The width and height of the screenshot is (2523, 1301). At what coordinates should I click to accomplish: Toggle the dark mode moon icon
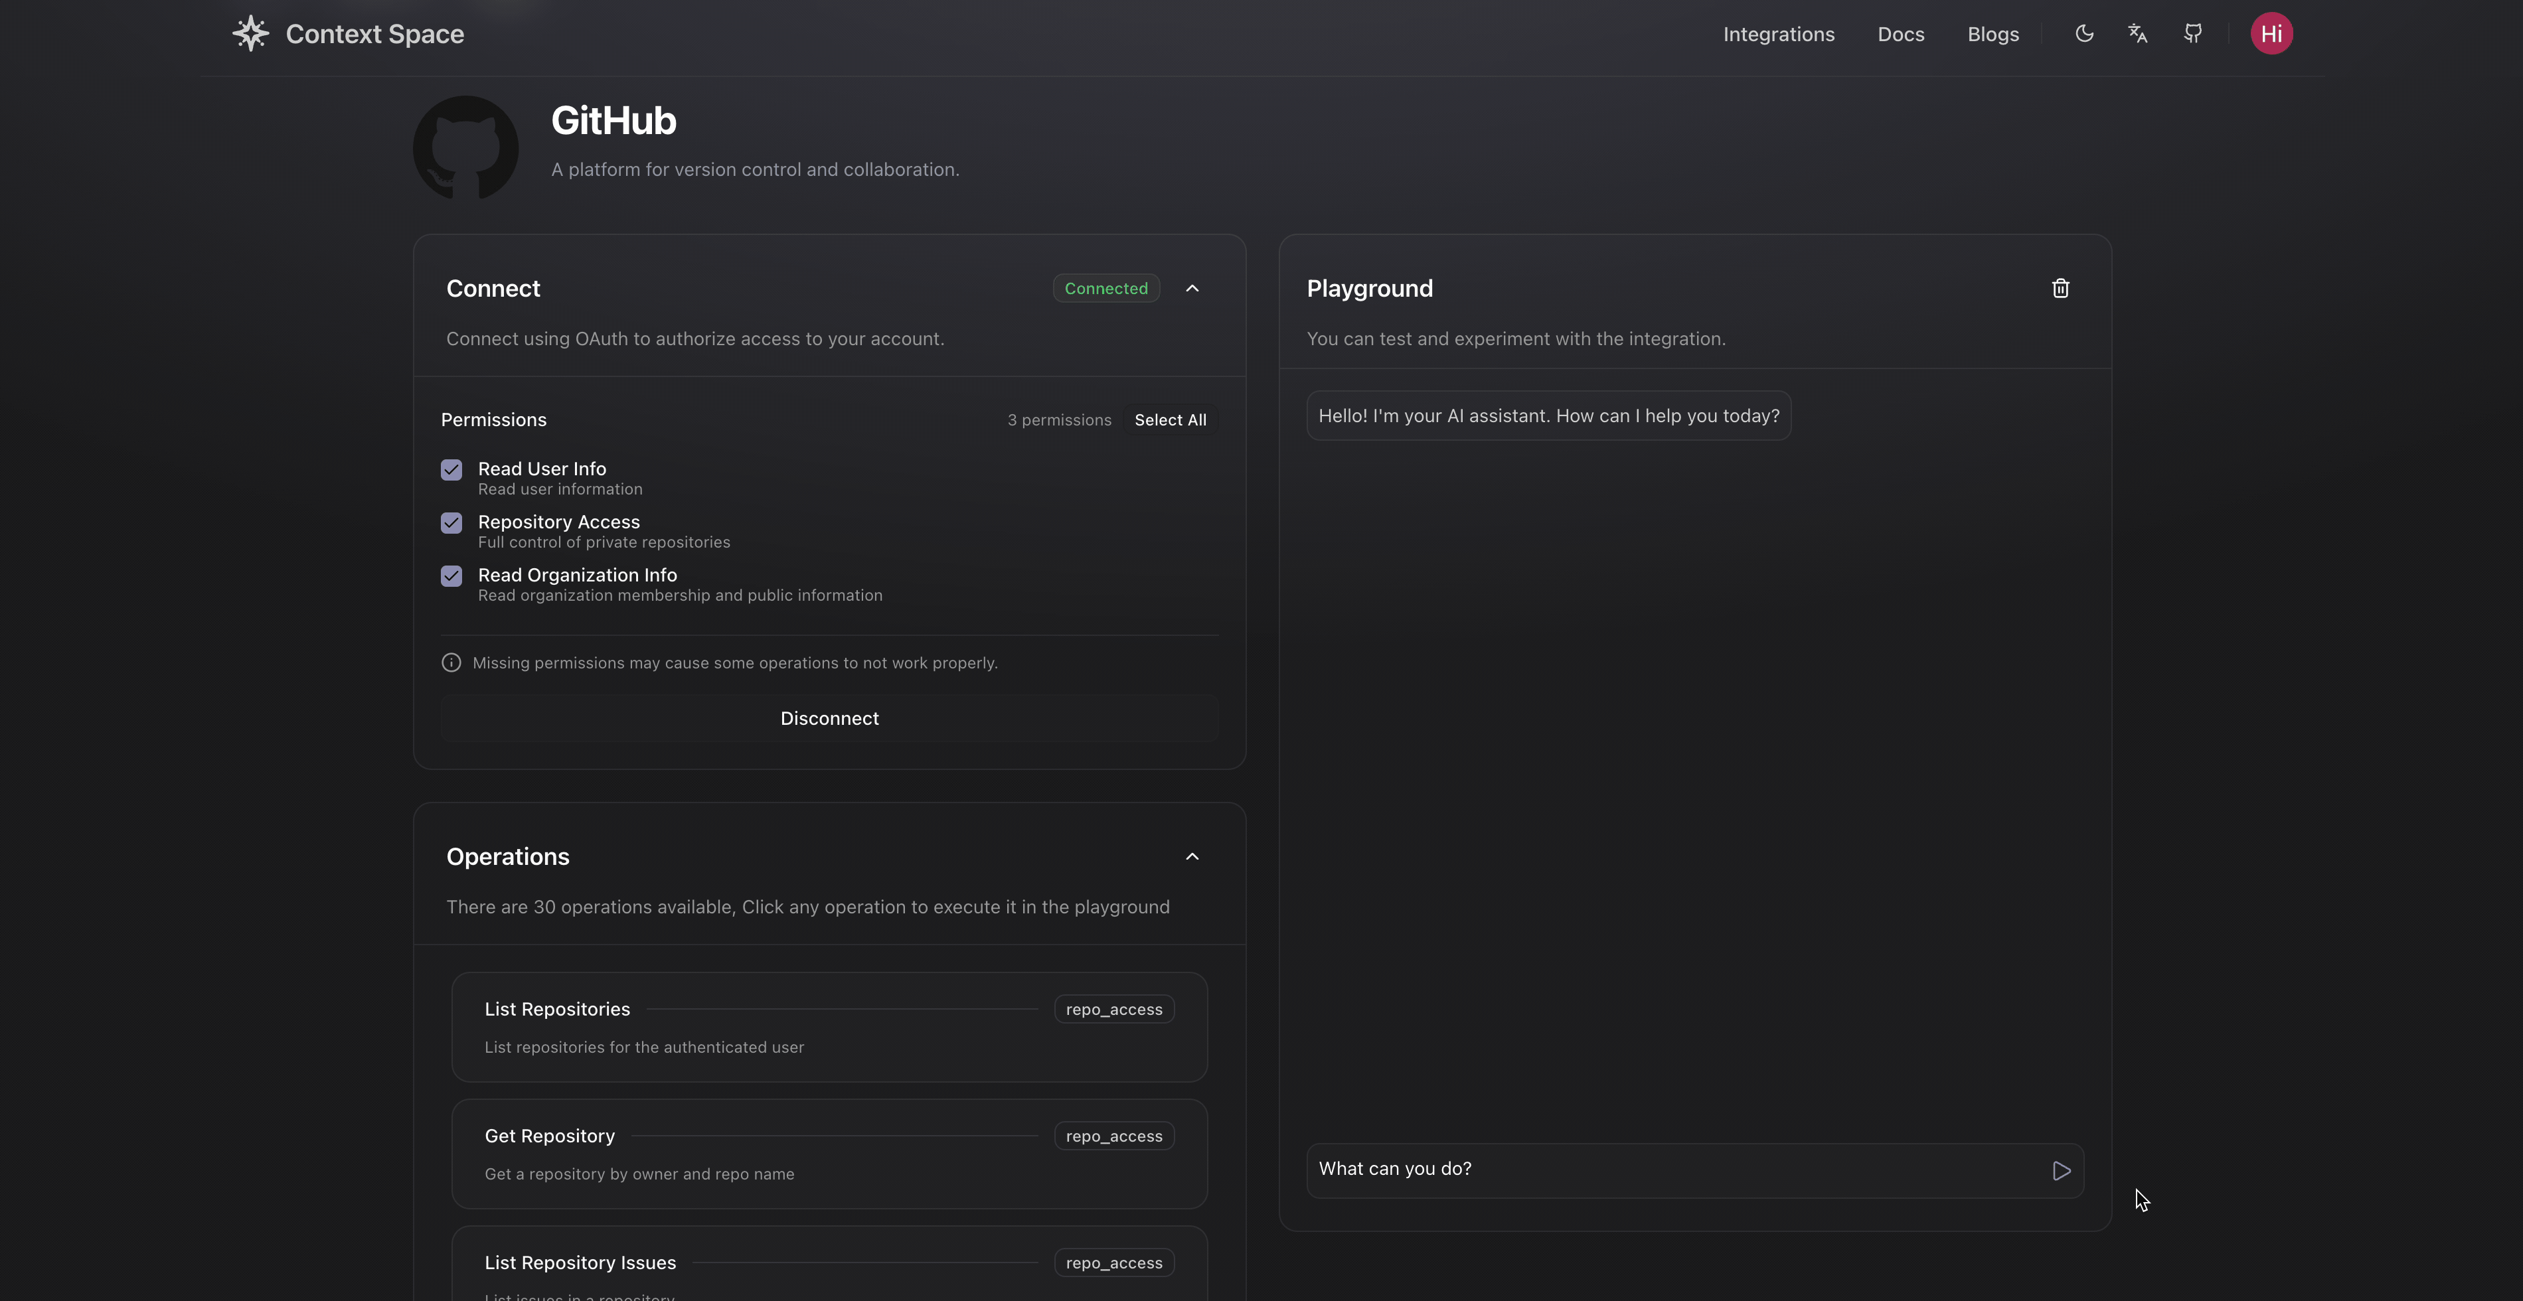2084,33
